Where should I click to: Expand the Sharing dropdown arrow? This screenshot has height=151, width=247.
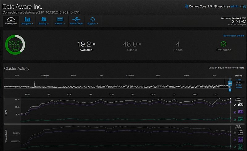[x=48, y=24]
